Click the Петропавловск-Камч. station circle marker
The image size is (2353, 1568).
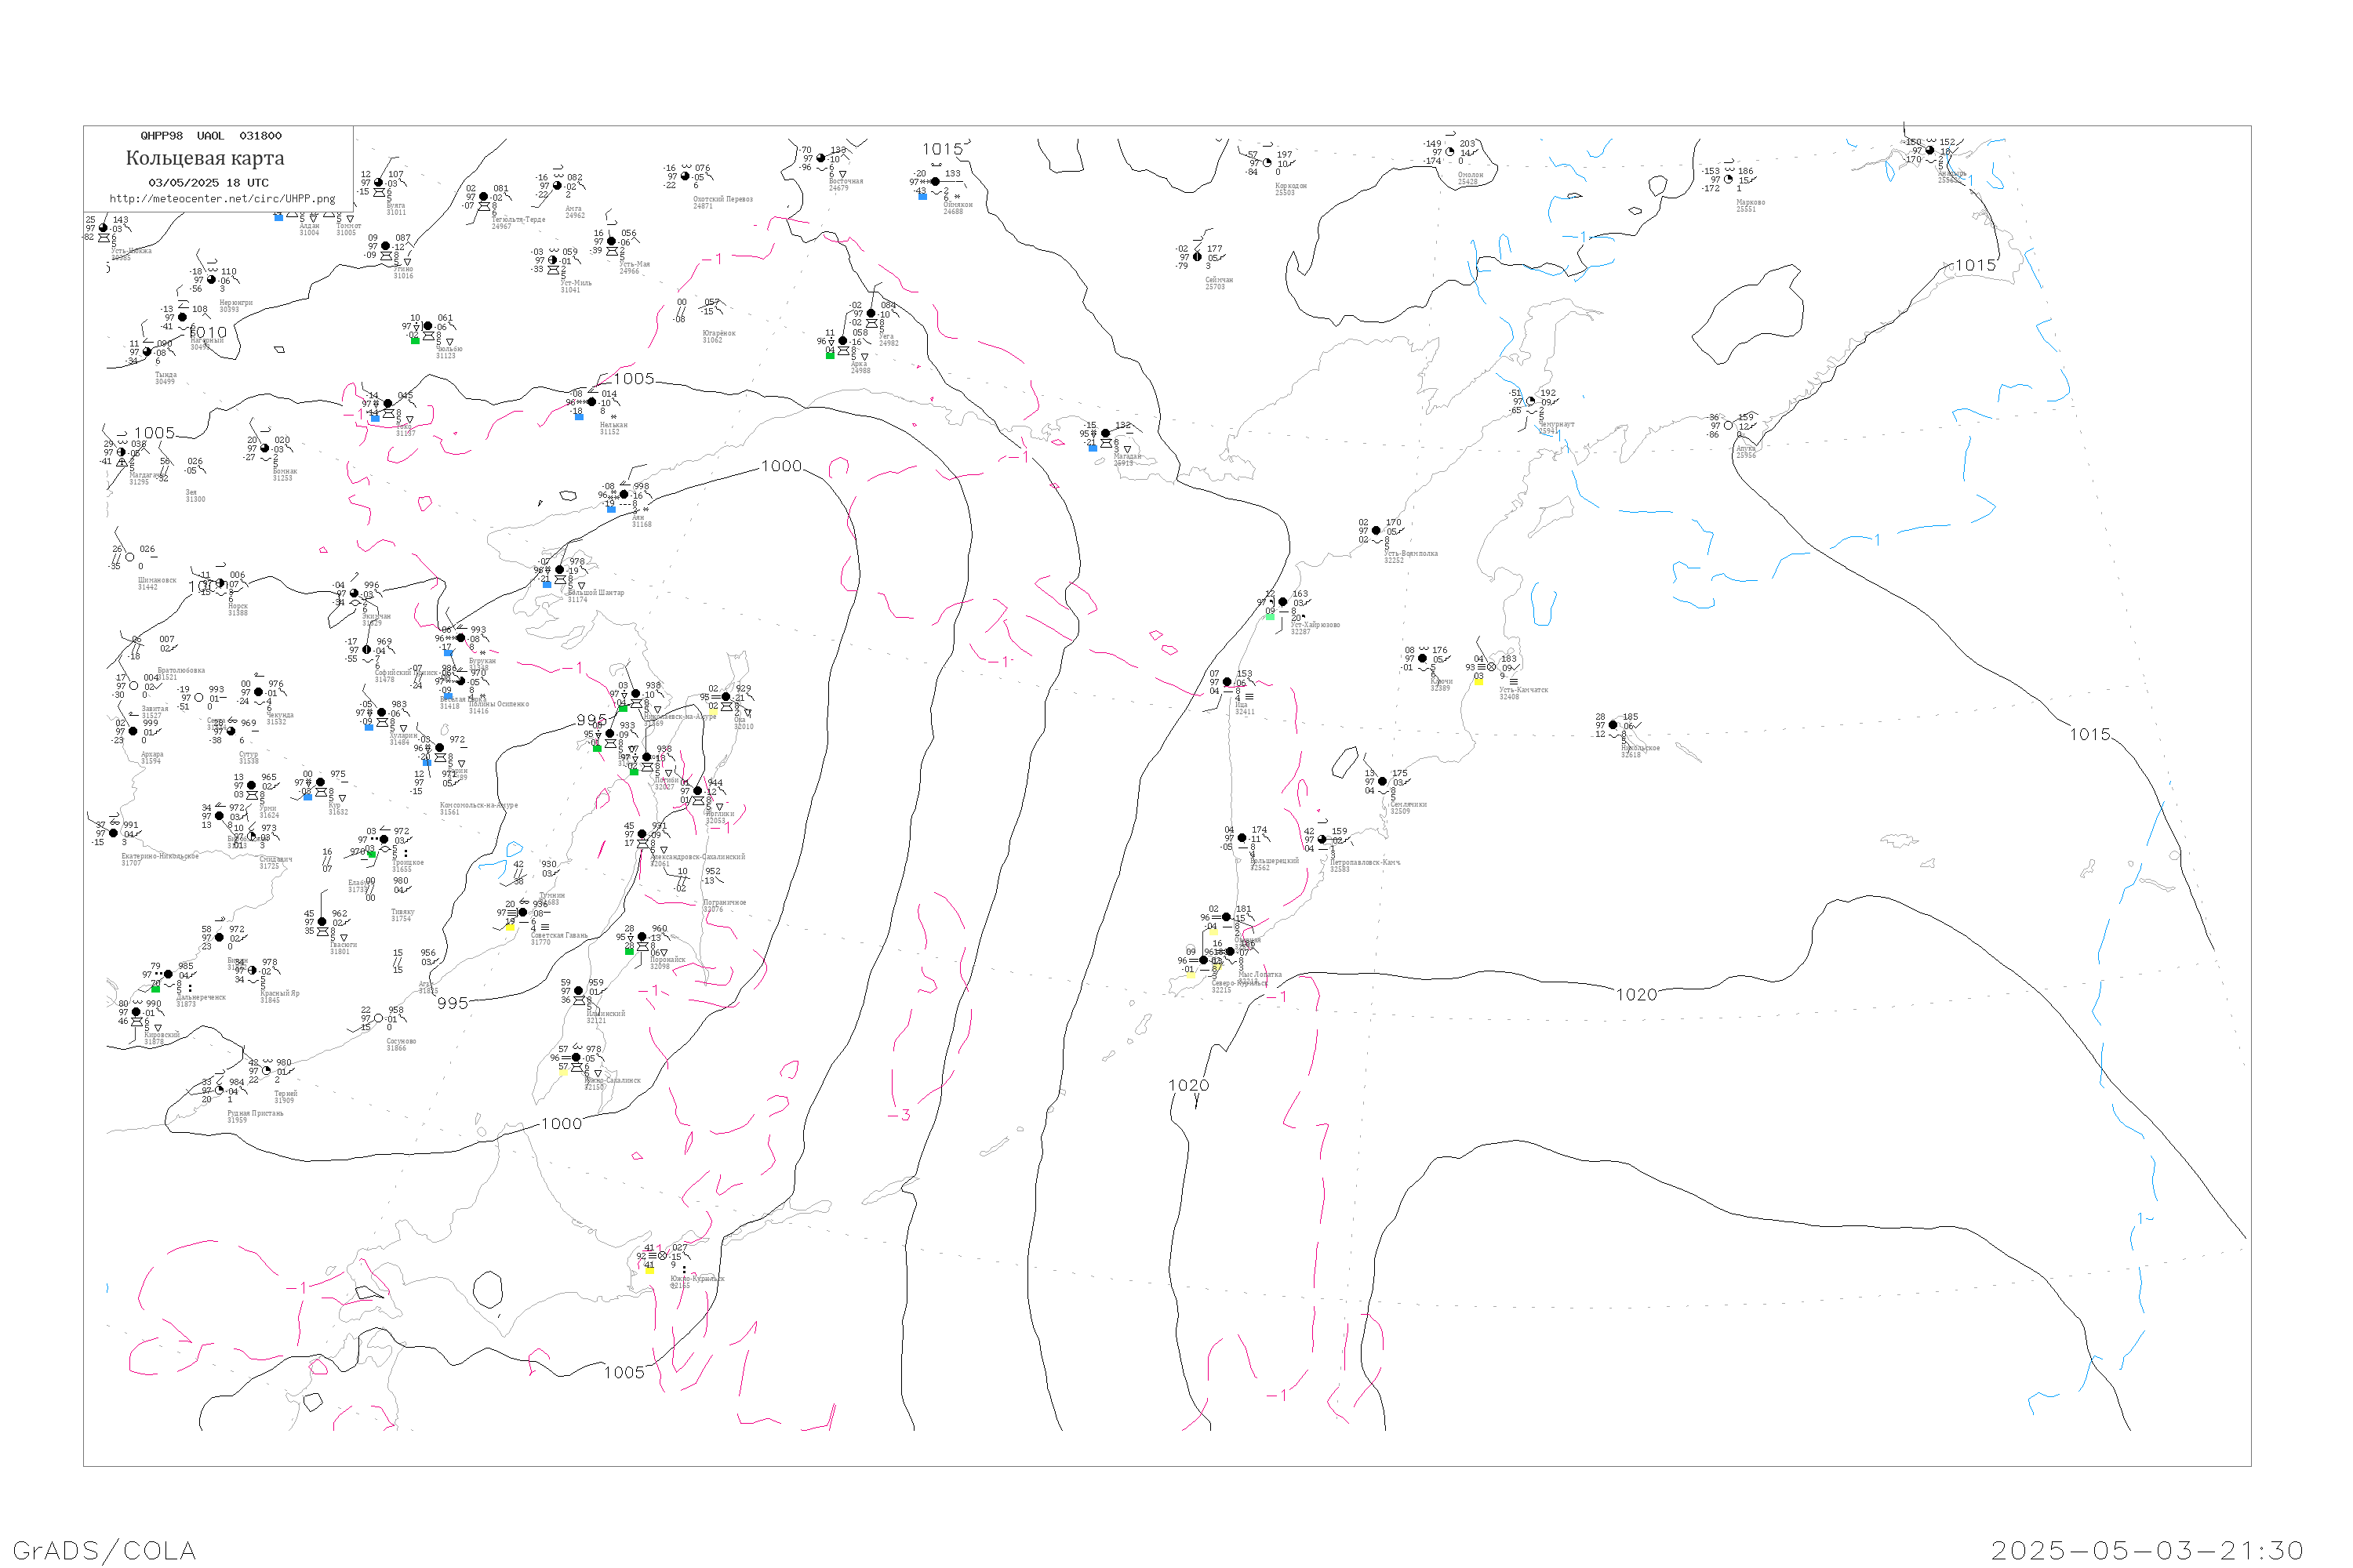pyautogui.click(x=1322, y=840)
